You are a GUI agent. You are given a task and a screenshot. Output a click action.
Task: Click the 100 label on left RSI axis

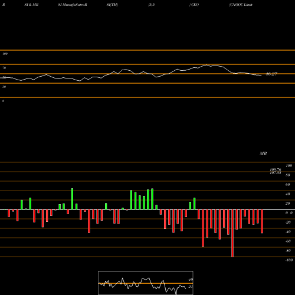tap(5, 54)
